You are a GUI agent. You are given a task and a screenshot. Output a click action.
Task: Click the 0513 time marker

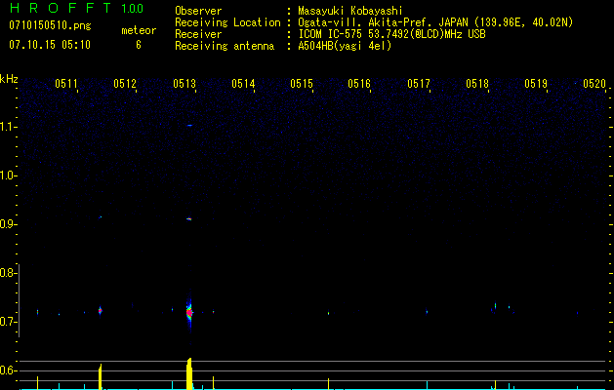tap(184, 84)
